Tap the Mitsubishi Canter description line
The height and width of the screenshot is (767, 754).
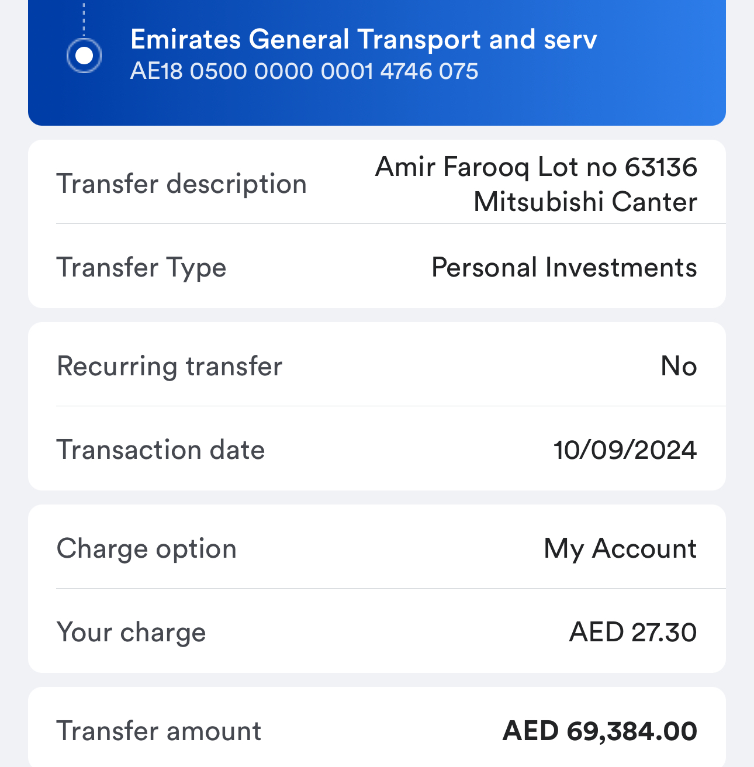(585, 202)
